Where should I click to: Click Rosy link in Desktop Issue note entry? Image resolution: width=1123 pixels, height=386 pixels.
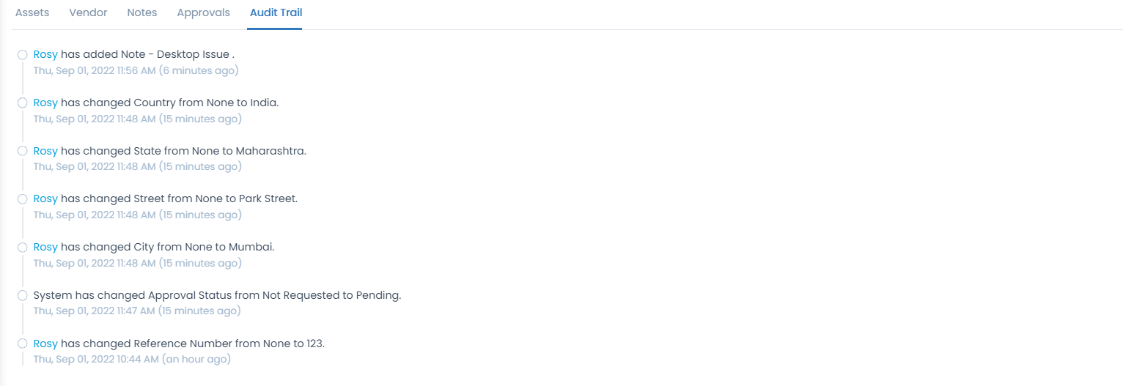(45, 54)
